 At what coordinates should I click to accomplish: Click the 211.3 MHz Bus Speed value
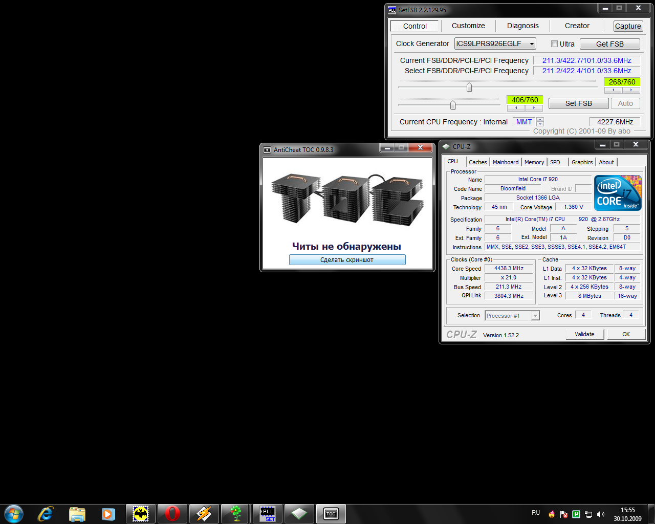click(x=509, y=287)
